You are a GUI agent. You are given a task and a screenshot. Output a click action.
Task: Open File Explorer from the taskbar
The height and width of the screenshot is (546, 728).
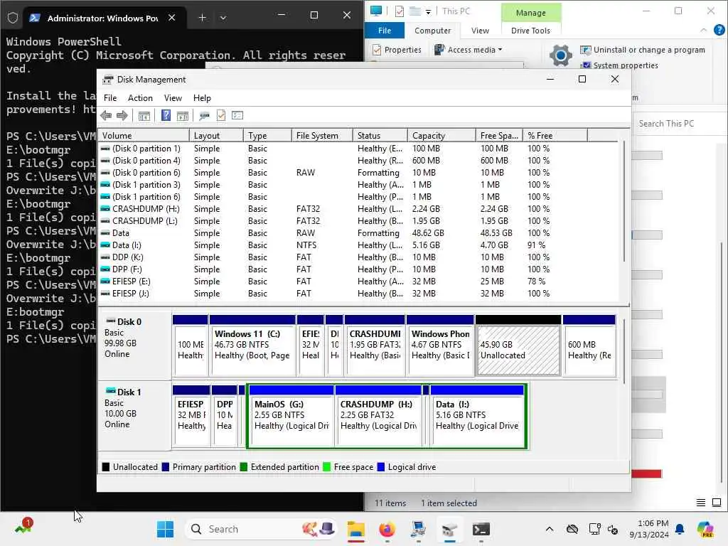coord(356,529)
